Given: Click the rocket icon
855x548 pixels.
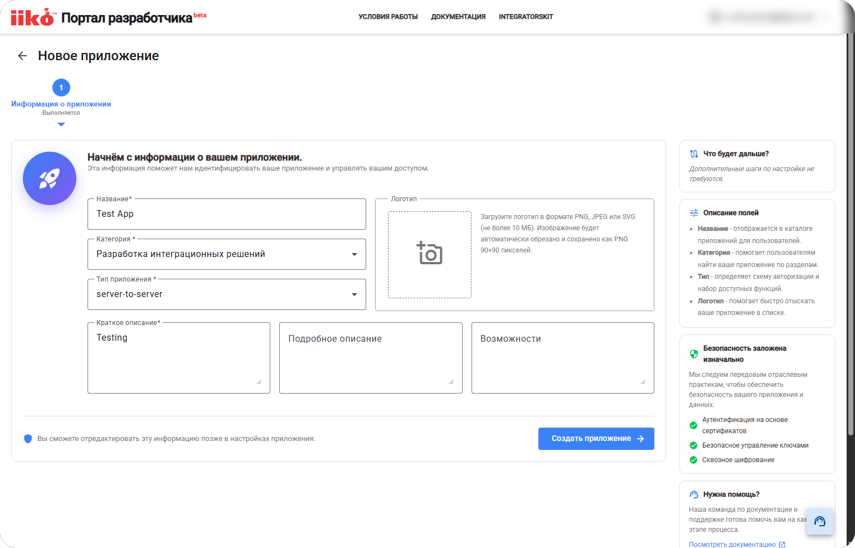Looking at the screenshot, I should 50,178.
